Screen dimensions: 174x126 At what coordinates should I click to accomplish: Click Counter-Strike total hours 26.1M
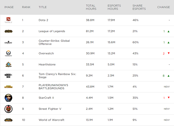click(x=90, y=42)
